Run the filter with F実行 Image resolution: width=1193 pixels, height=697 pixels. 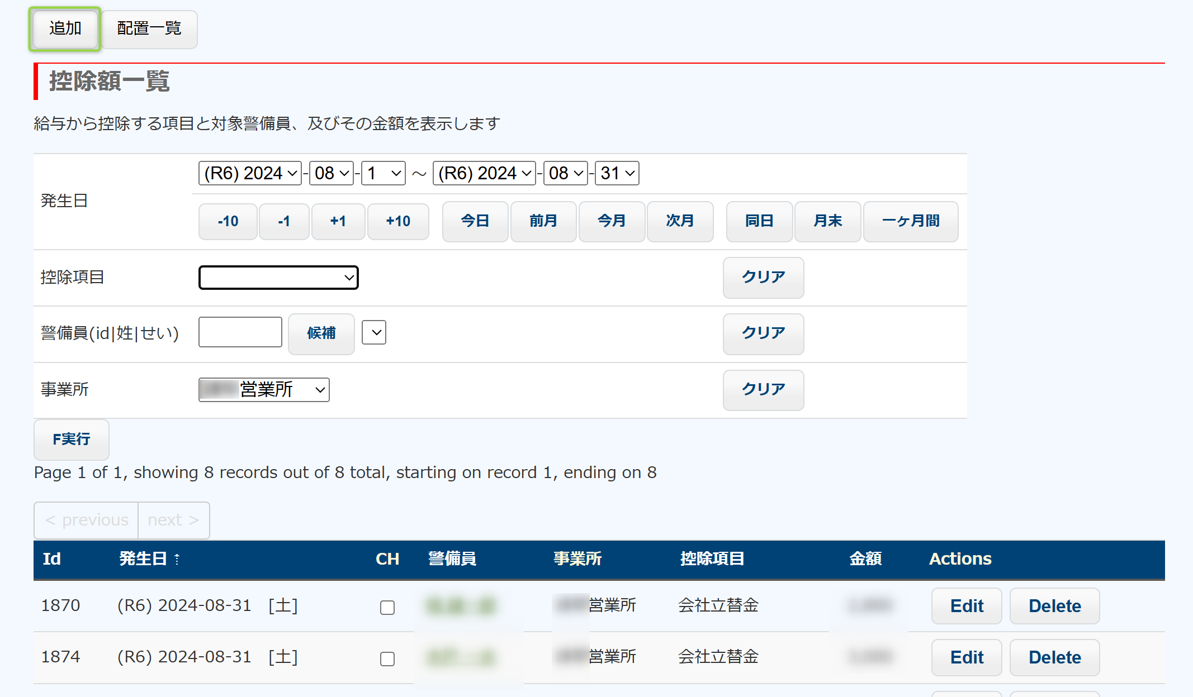(72, 440)
